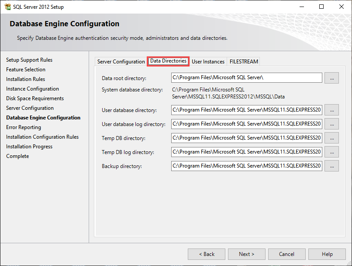Click the SQL Server Setup title bar icon
The width and height of the screenshot is (352, 266).
point(7,7)
